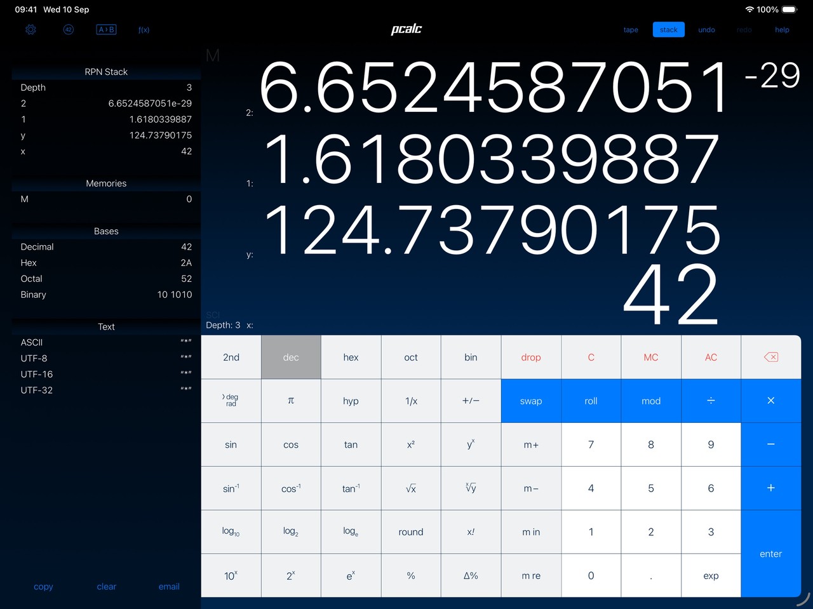The height and width of the screenshot is (609, 813).
Task: Tap the swap key
Action: point(531,401)
